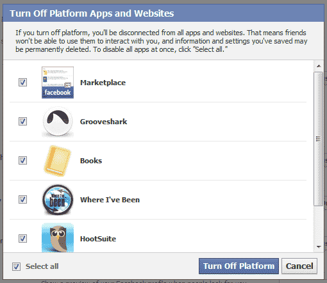The height and width of the screenshot is (283, 327).
Task: Click the Grooveshark app name
Action: pos(103,122)
